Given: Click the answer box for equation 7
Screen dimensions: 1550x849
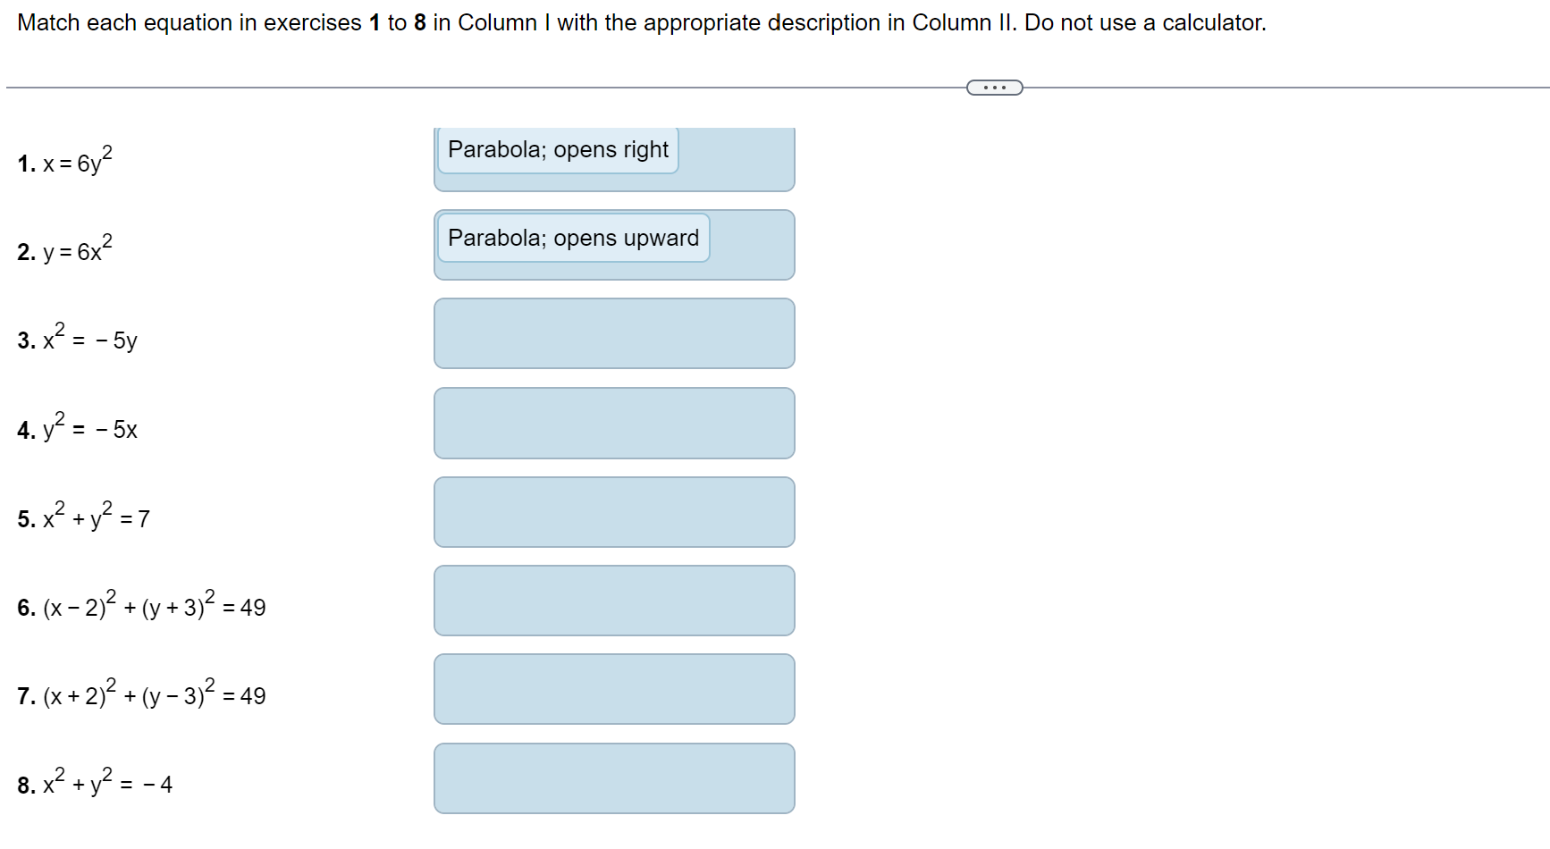Looking at the screenshot, I should [613, 688].
